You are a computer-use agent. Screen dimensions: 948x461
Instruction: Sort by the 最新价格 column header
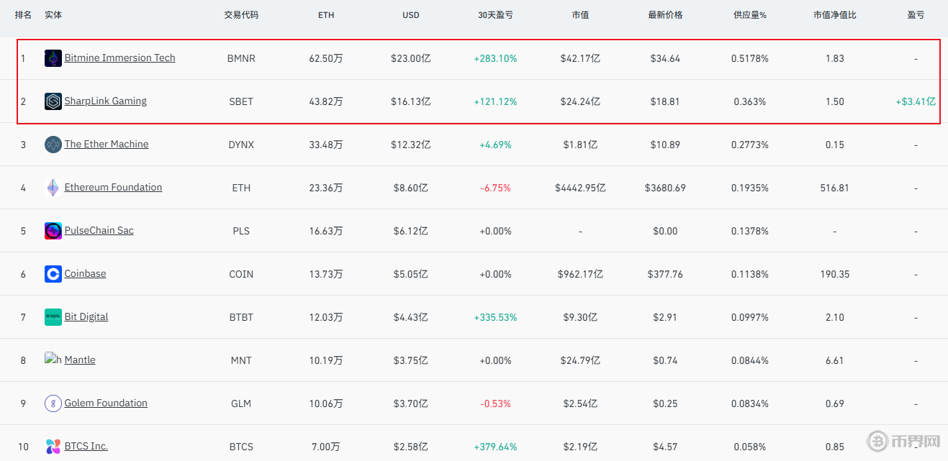pos(665,15)
